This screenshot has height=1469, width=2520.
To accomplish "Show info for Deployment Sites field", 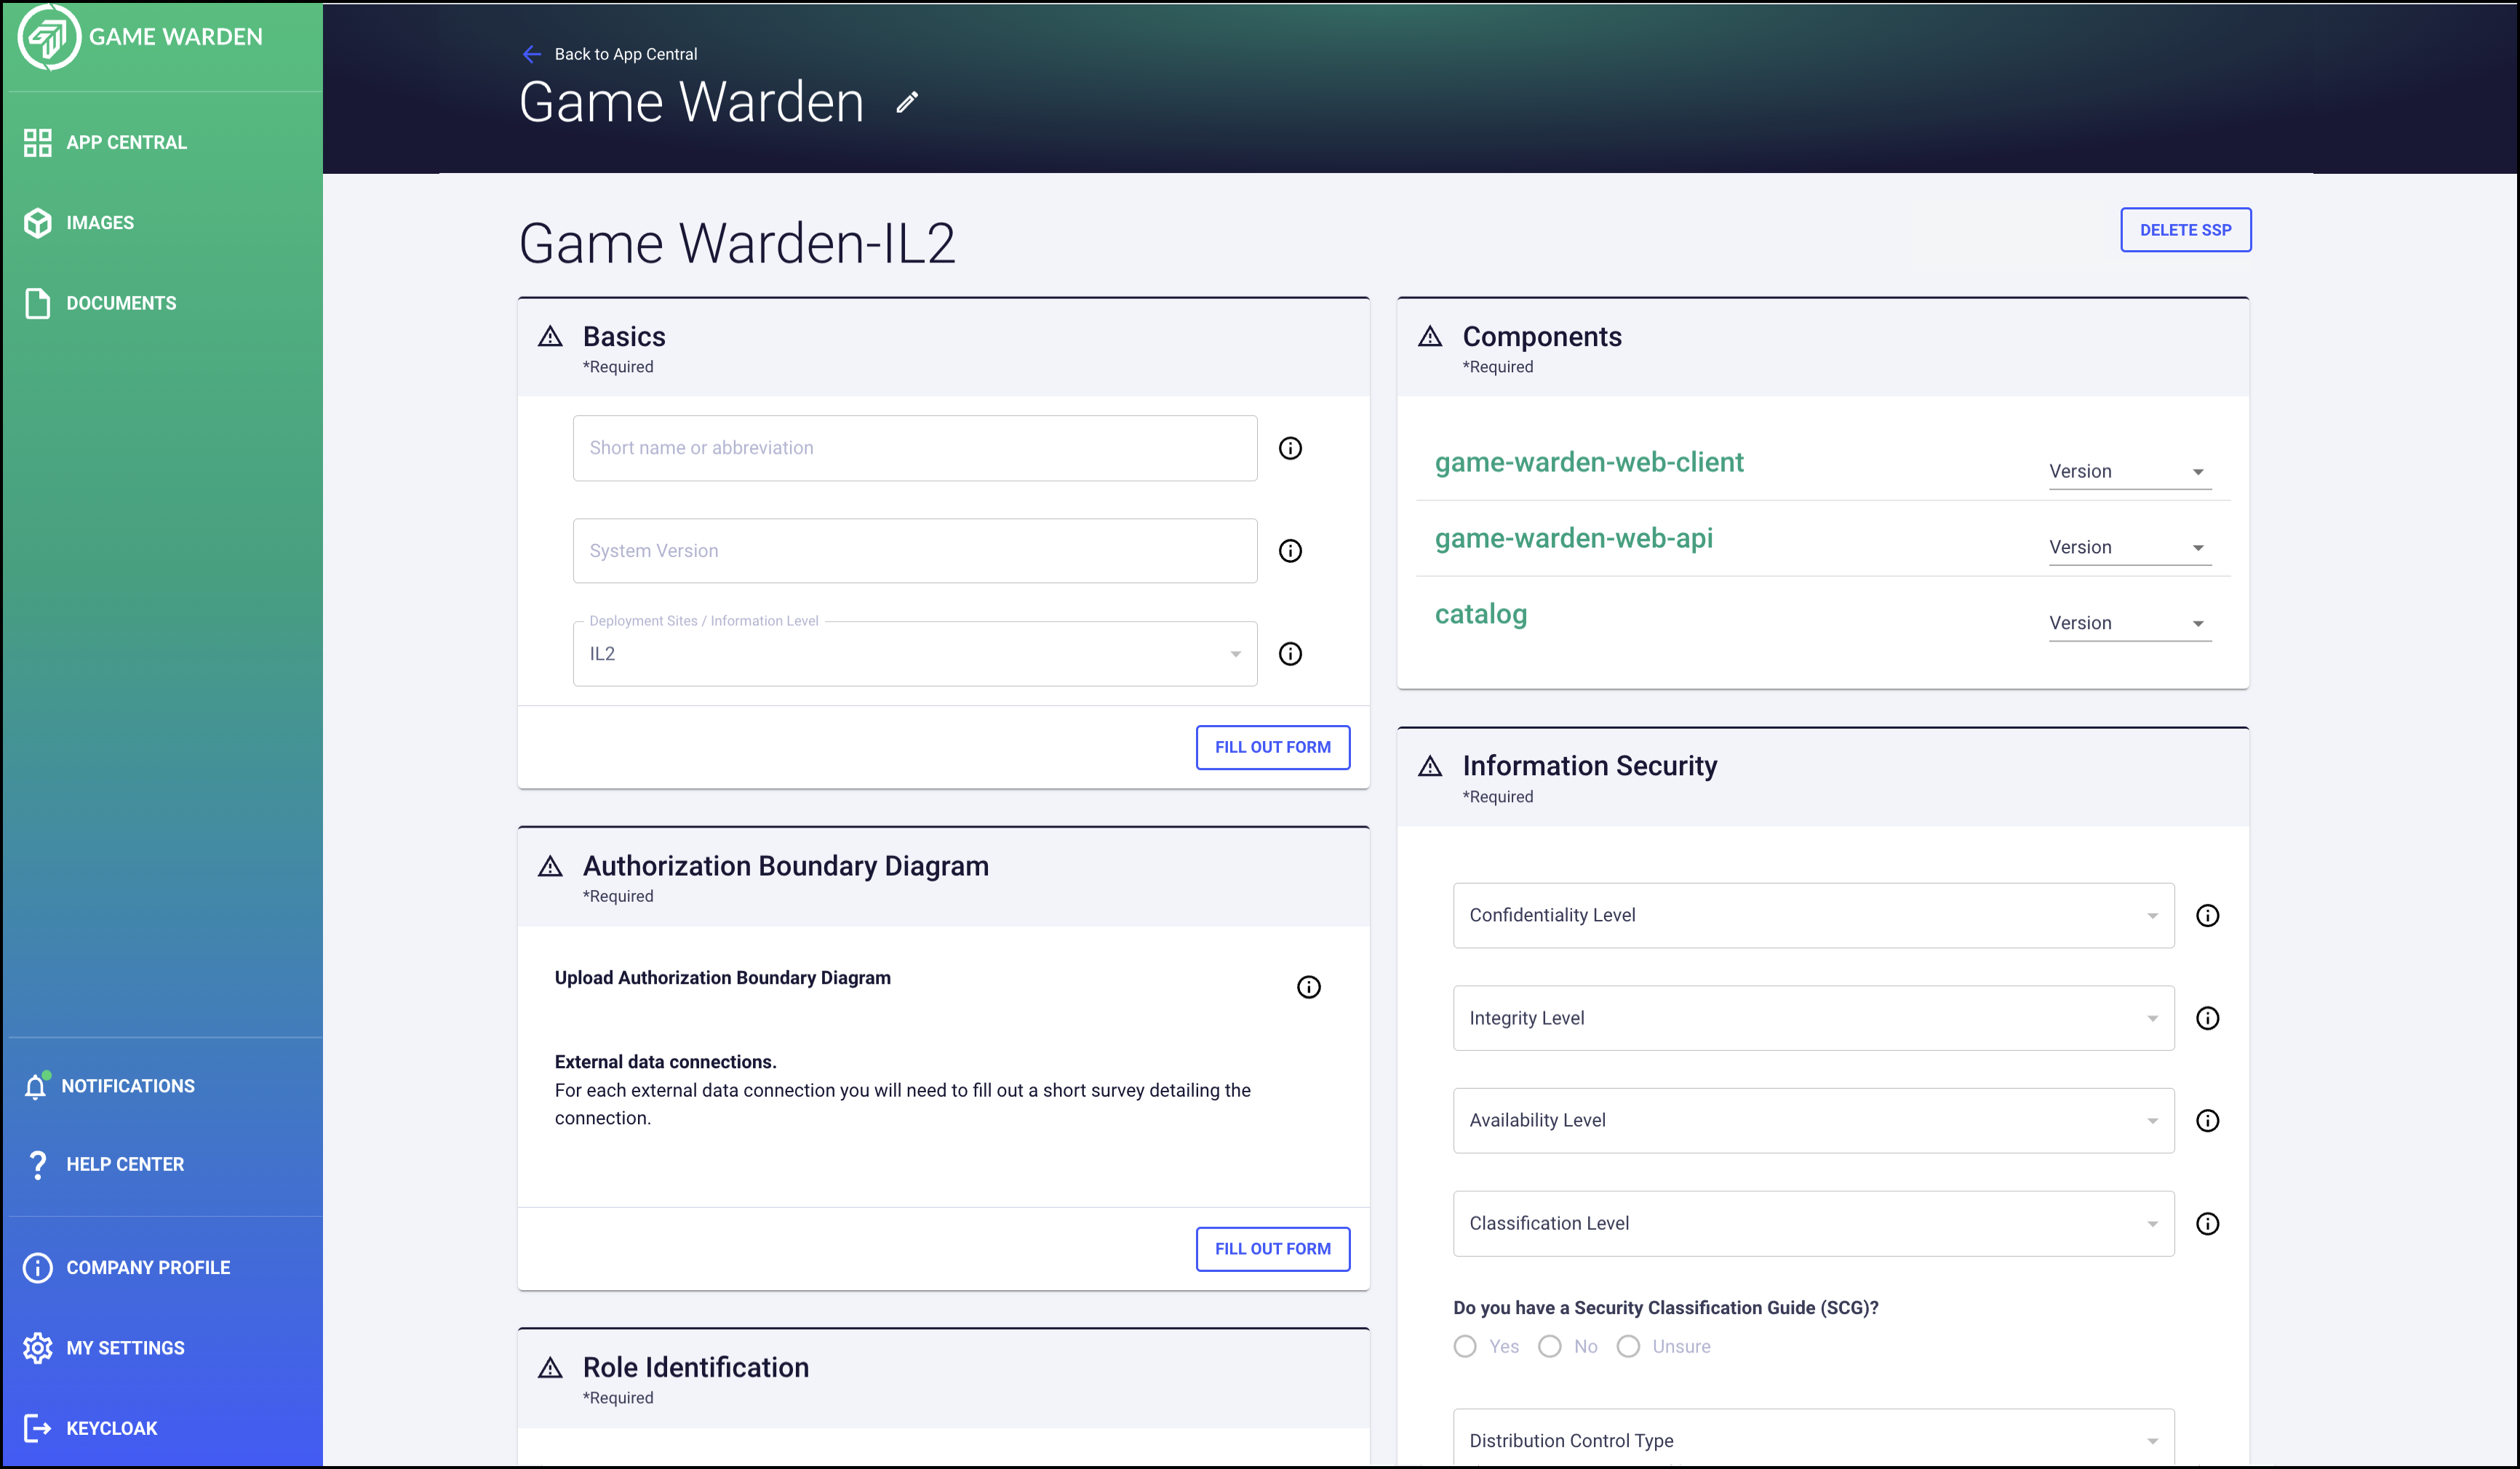I will 1290,654.
